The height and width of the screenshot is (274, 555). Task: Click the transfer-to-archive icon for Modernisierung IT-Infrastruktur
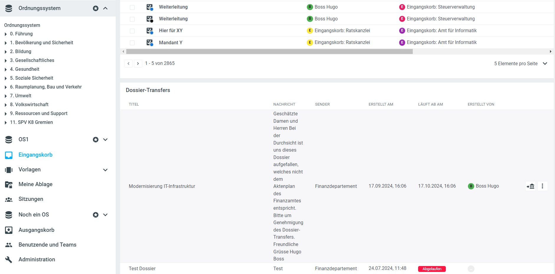[x=531, y=186]
